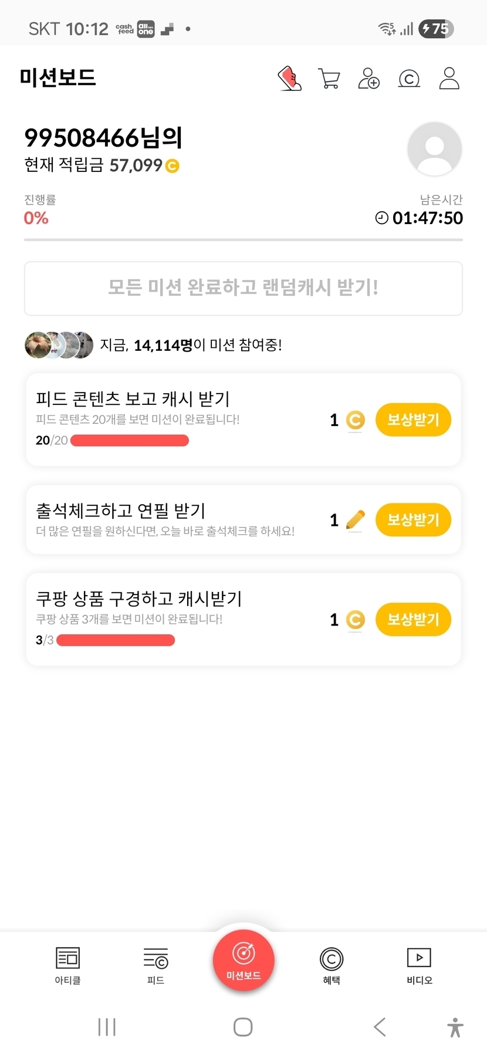Screen dimensions: 487x1055
Task: Switch to the 피드 tab
Action: (155, 965)
